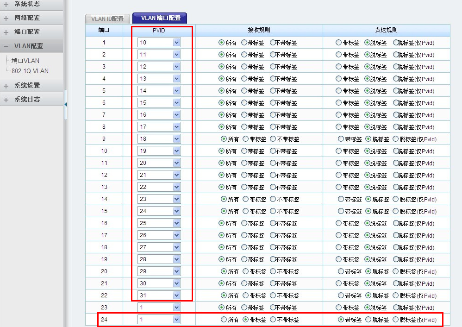Expand the 系统设置 plus icon
Image resolution: width=462 pixels, height=327 pixels.
tap(6, 86)
